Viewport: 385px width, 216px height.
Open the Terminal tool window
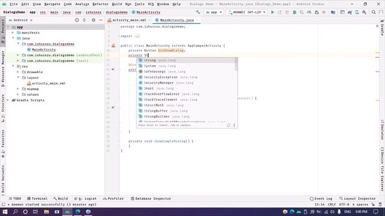[37, 199]
